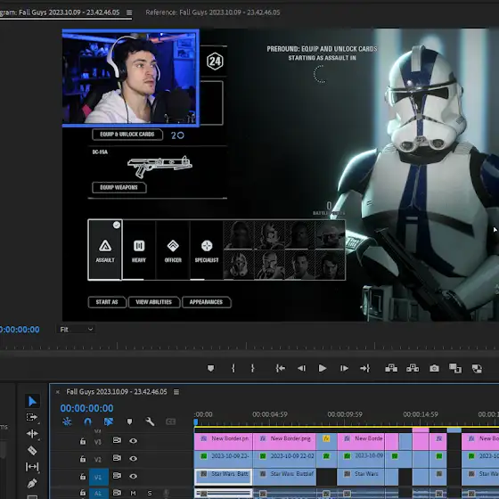The width and height of the screenshot is (499, 499).
Task: Click timeline timecode 00:00:00:00 field
Action: [86, 408]
